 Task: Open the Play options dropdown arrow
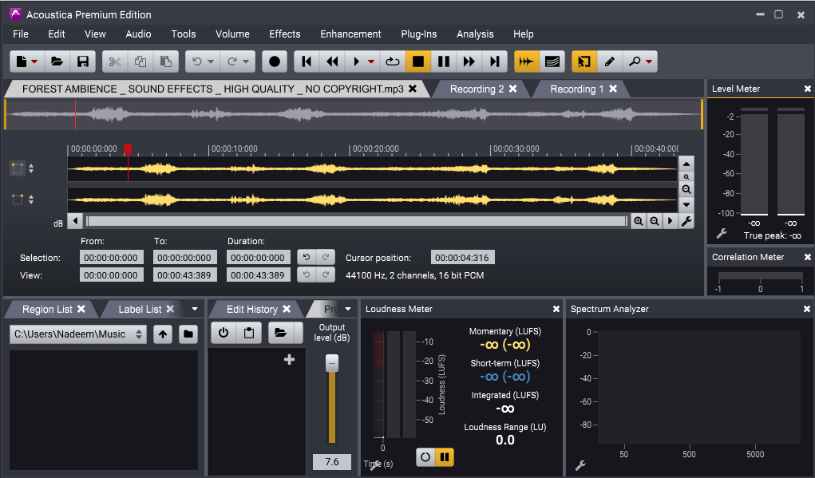370,61
